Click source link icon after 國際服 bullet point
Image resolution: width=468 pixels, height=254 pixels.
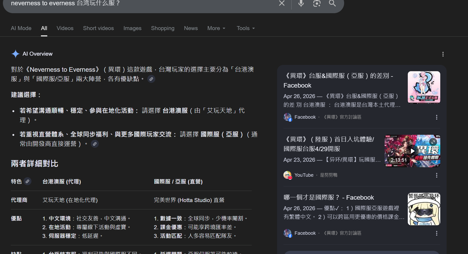(x=95, y=144)
